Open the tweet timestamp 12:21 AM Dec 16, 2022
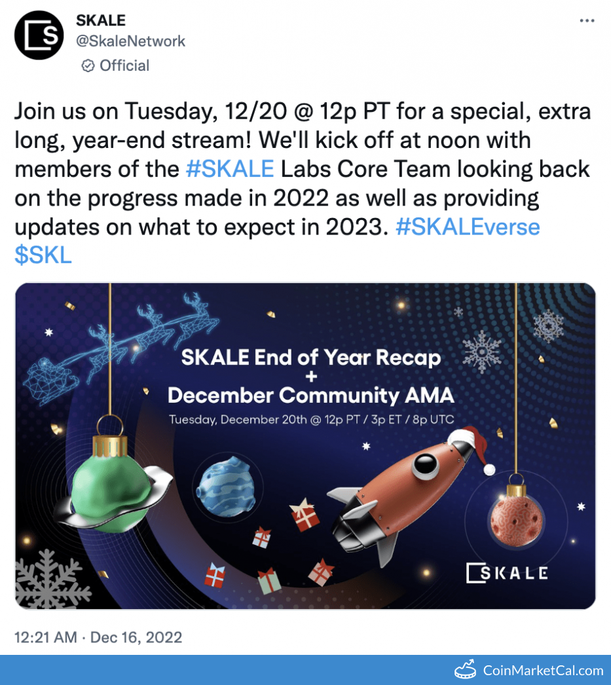The image size is (611, 685). (98, 637)
